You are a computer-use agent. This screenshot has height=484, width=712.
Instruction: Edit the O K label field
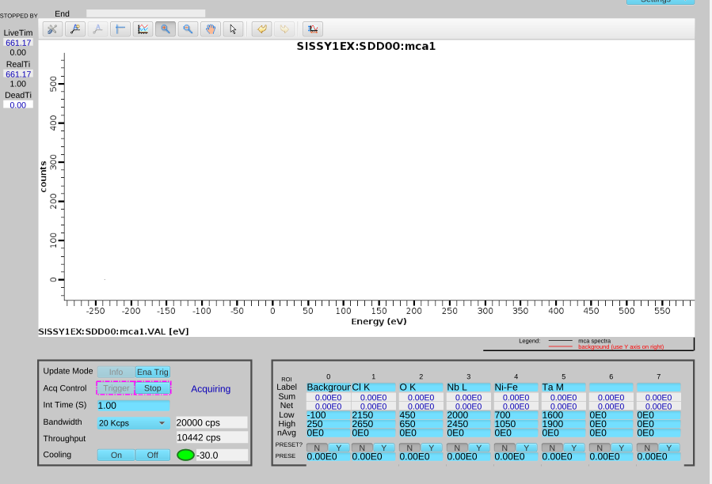(x=421, y=388)
